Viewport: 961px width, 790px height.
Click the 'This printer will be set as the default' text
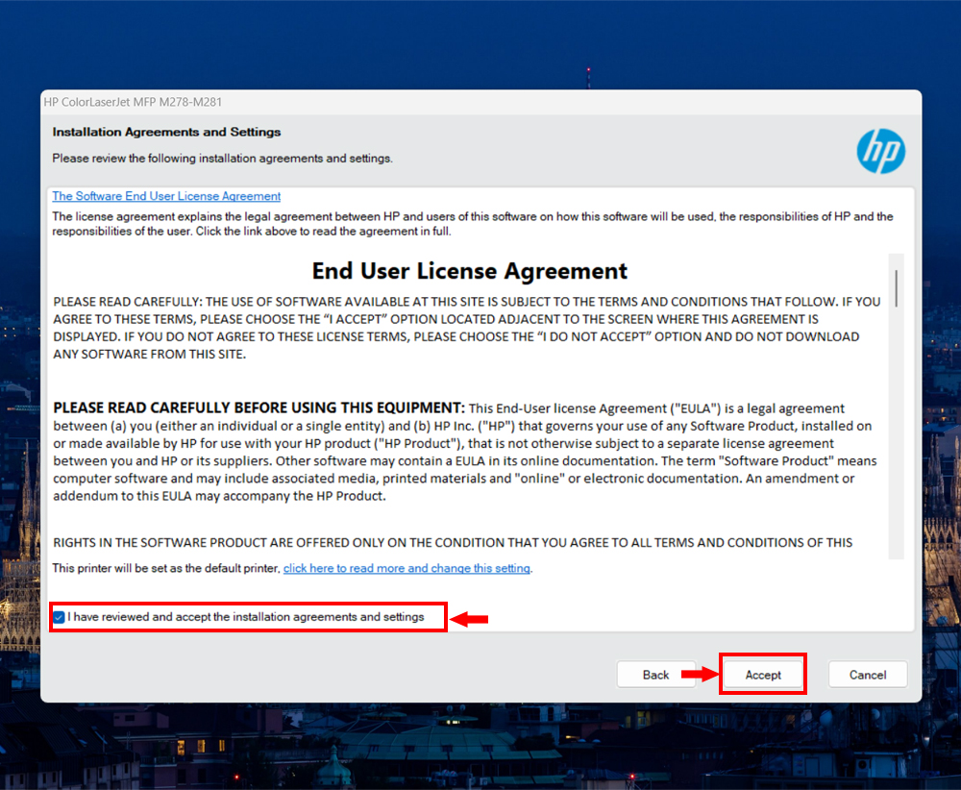point(166,568)
